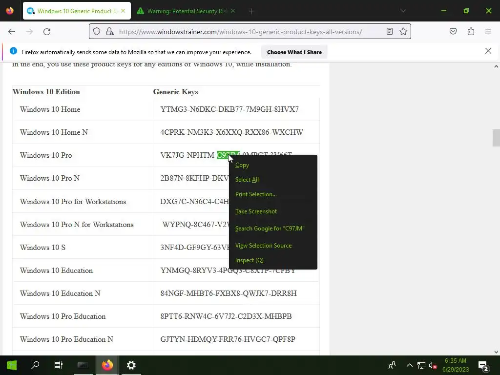This screenshot has height=375, width=500.
Task: Close the Windows 10 Generic Product tab
Action: [123, 11]
